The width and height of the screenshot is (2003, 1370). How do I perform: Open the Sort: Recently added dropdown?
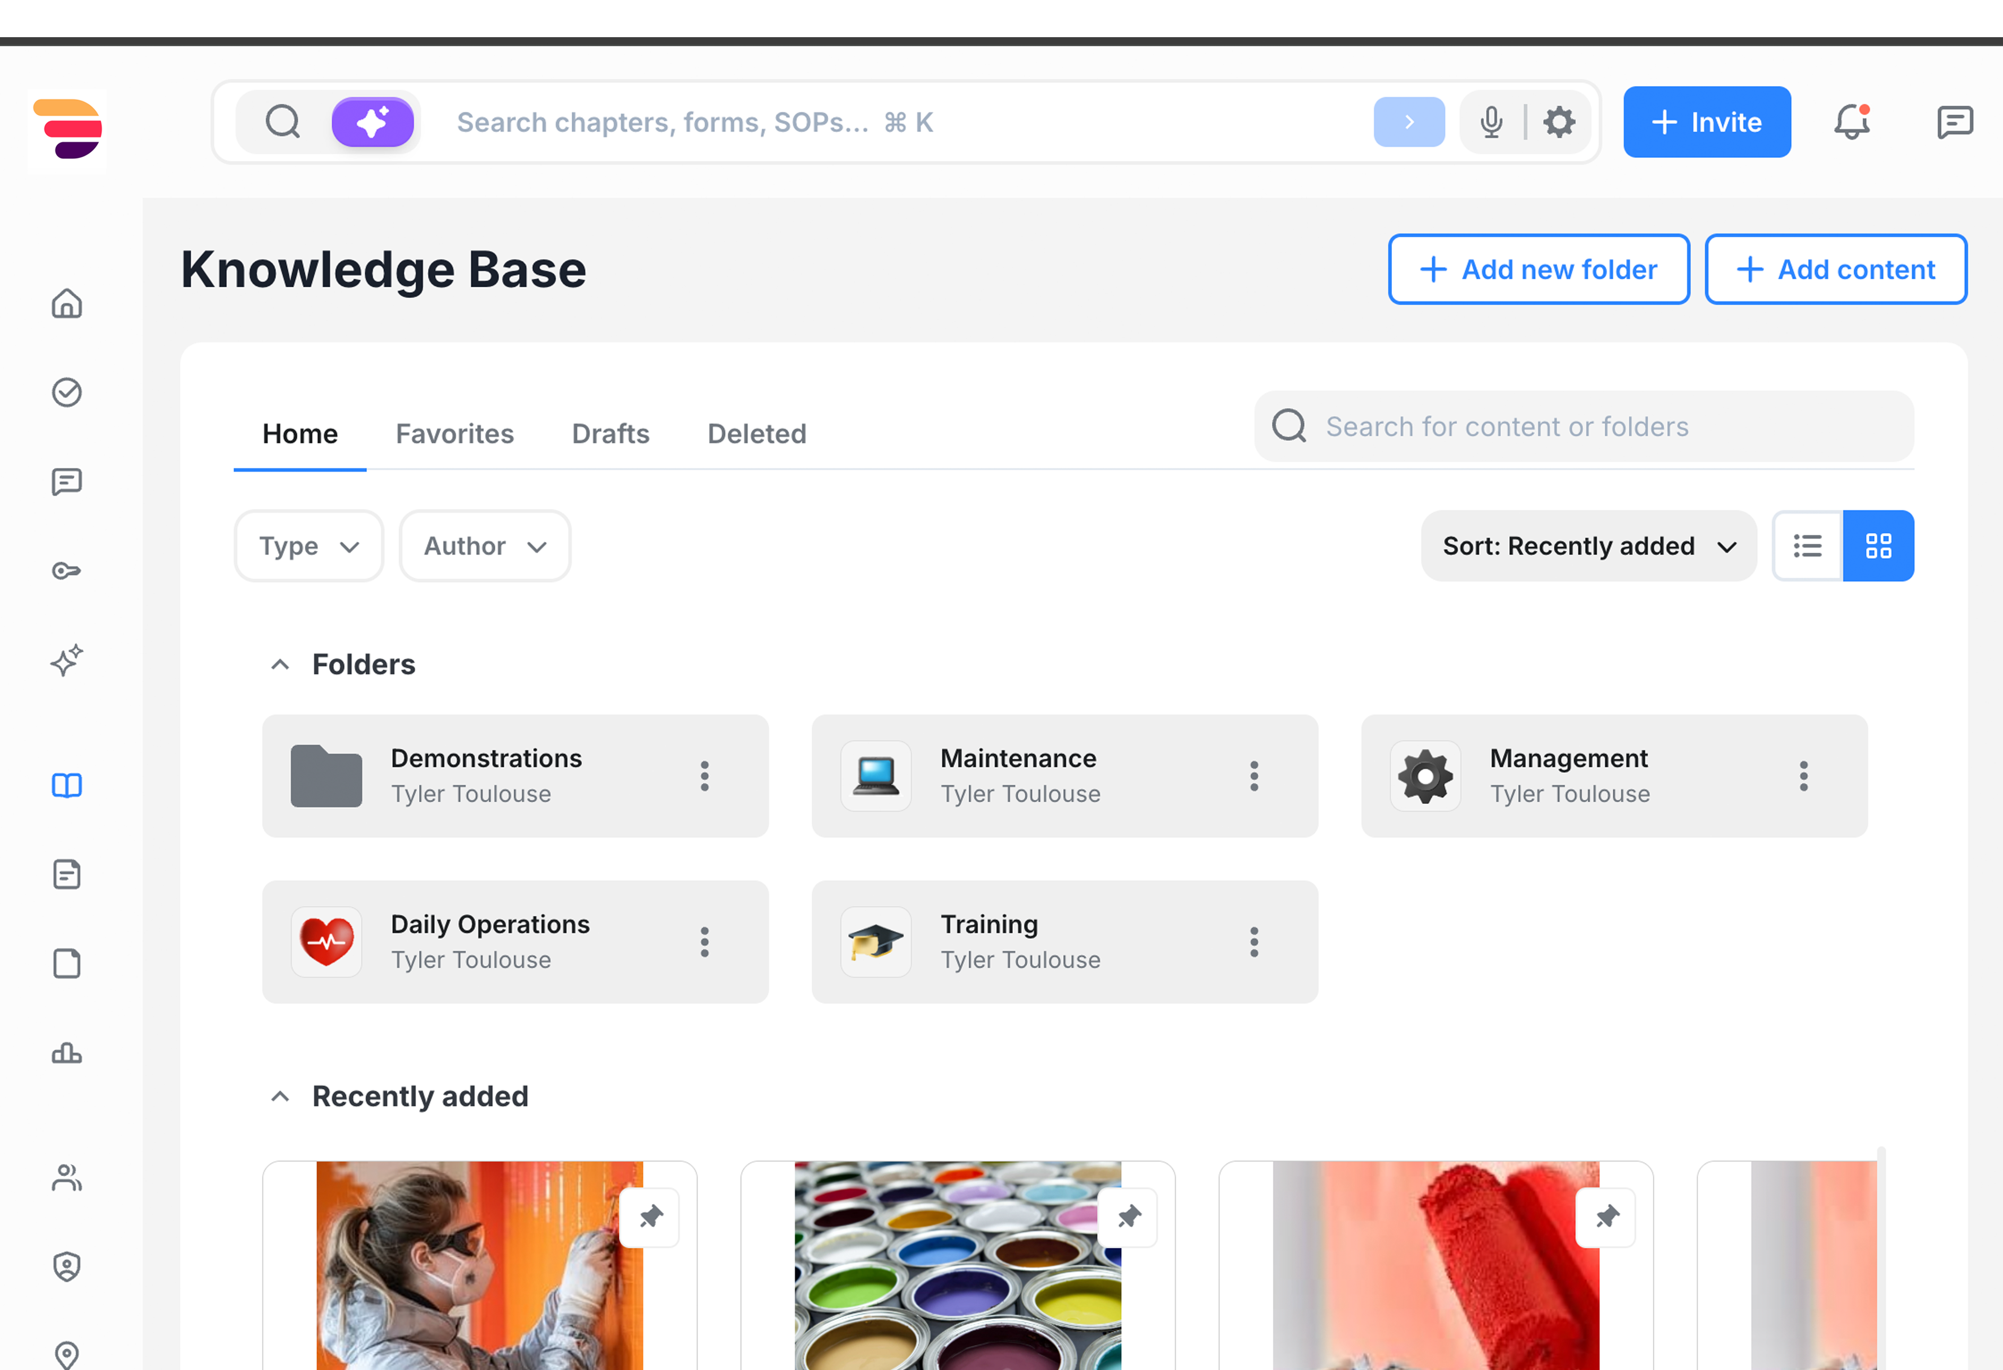(1587, 546)
